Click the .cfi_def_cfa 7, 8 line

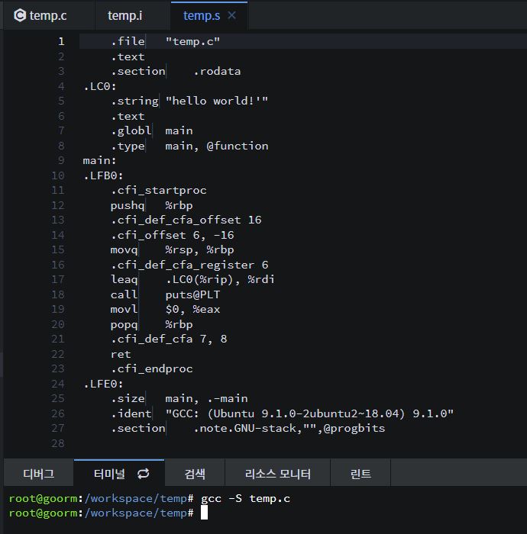click(x=169, y=339)
